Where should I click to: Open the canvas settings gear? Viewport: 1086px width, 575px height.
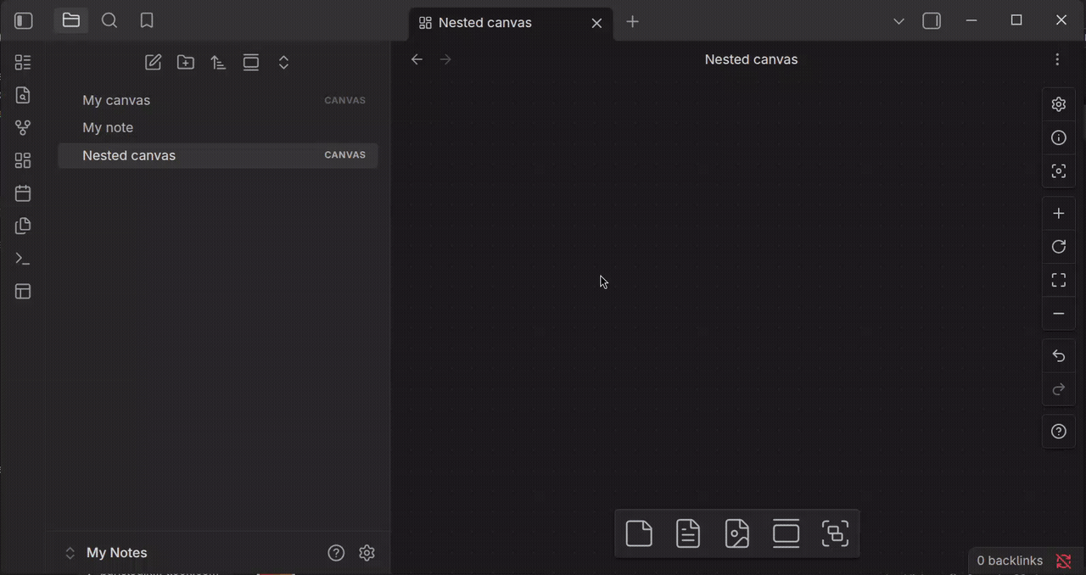tap(1059, 104)
